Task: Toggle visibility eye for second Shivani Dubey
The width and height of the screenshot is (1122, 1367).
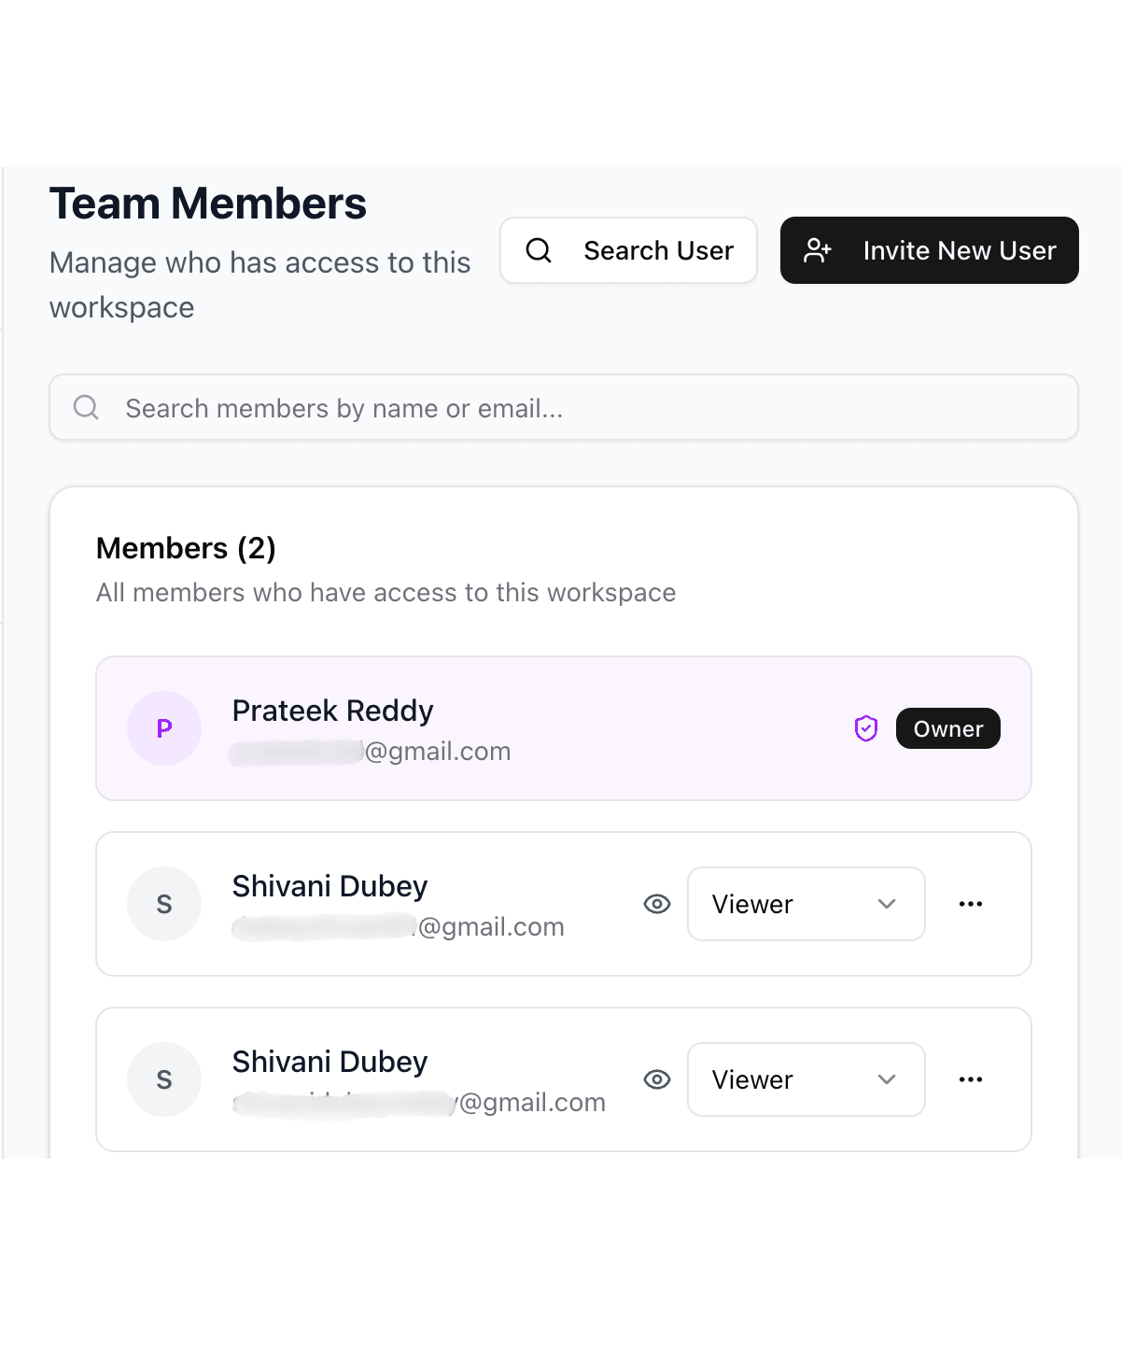Action: (657, 1078)
